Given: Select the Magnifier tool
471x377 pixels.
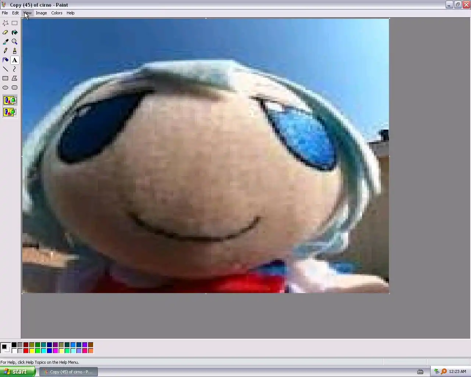Looking at the screenshot, I should point(15,42).
